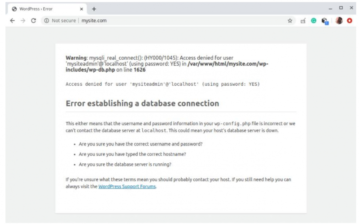Go back to the previous page
This screenshot has width=359, height=224.
point(13,21)
